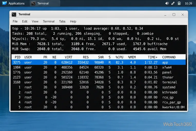The width and height of the screenshot is (196, 131).
Task: Maximize the Terminal window
Action: click(174, 15)
